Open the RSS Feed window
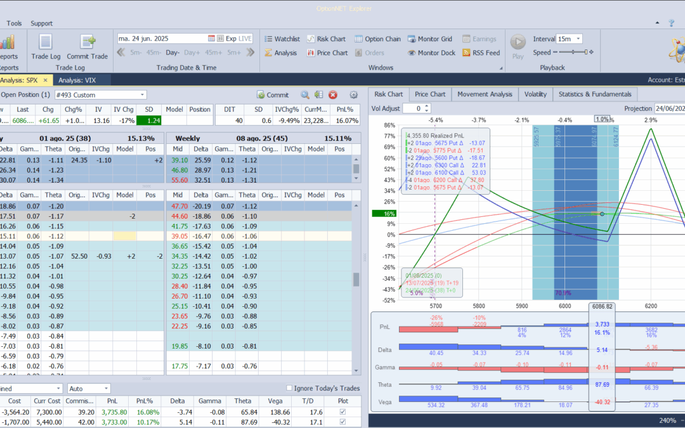 point(481,53)
